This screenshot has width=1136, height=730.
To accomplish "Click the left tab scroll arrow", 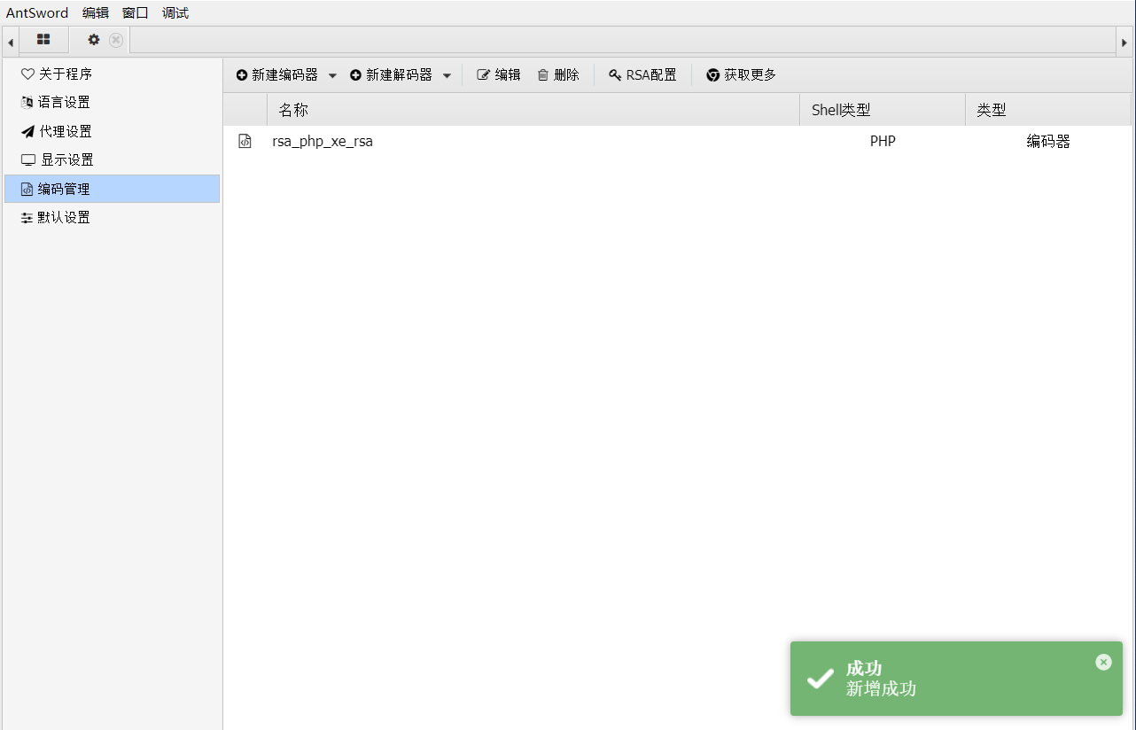I will [10, 42].
